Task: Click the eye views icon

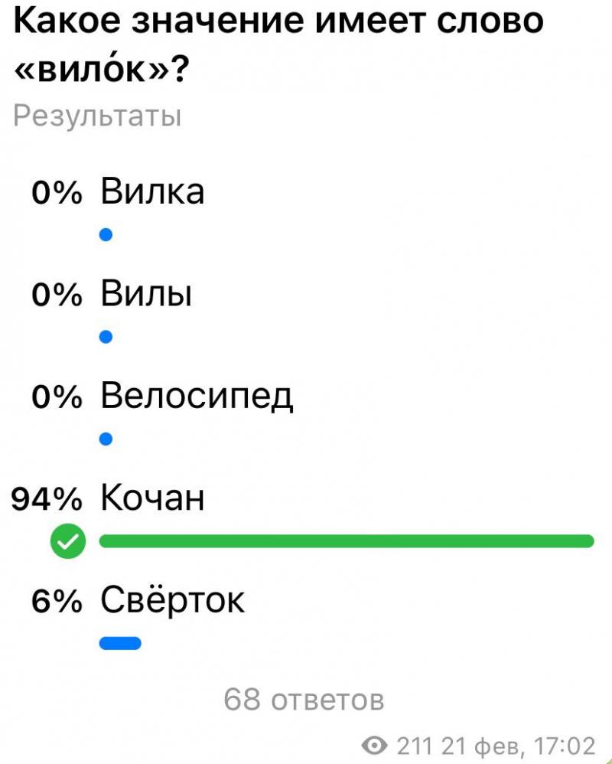Action: tap(375, 745)
